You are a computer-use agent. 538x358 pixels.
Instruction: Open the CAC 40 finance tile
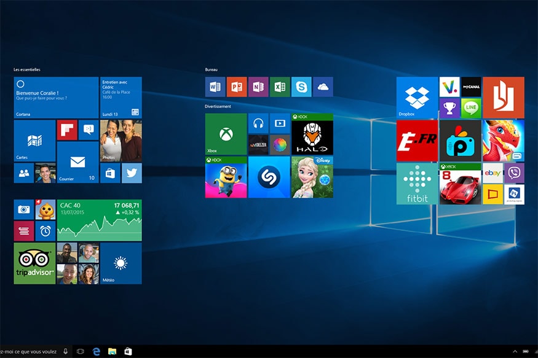pyautogui.click(x=100, y=220)
